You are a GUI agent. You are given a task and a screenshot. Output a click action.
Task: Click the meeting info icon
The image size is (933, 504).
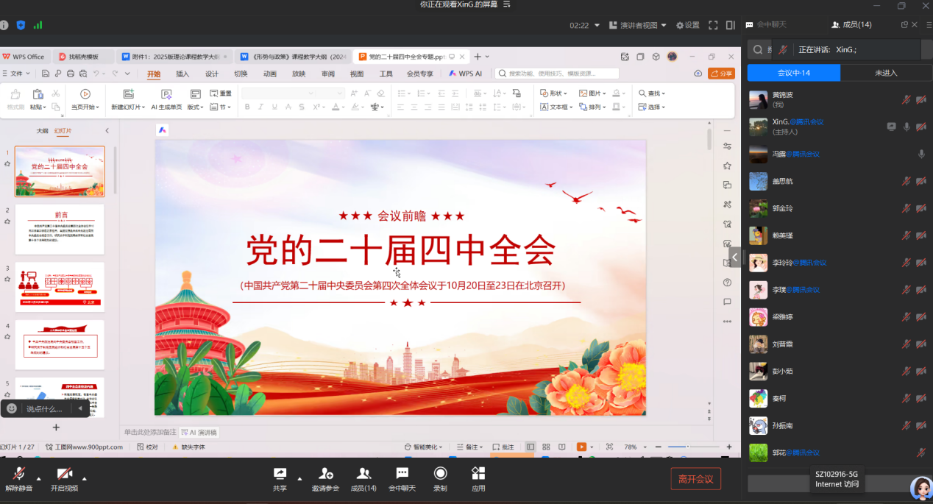click(x=4, y=25)
